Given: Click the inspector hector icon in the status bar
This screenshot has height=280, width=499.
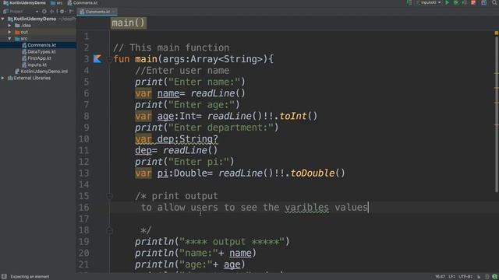Looking at the screenshot, I should pyautogui.click(x=487, y=277).
